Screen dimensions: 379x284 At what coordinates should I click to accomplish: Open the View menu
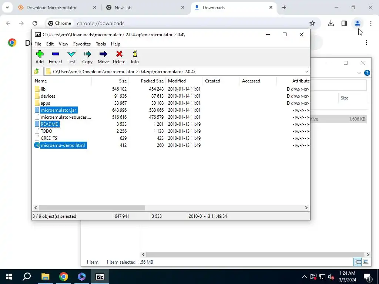63,44
